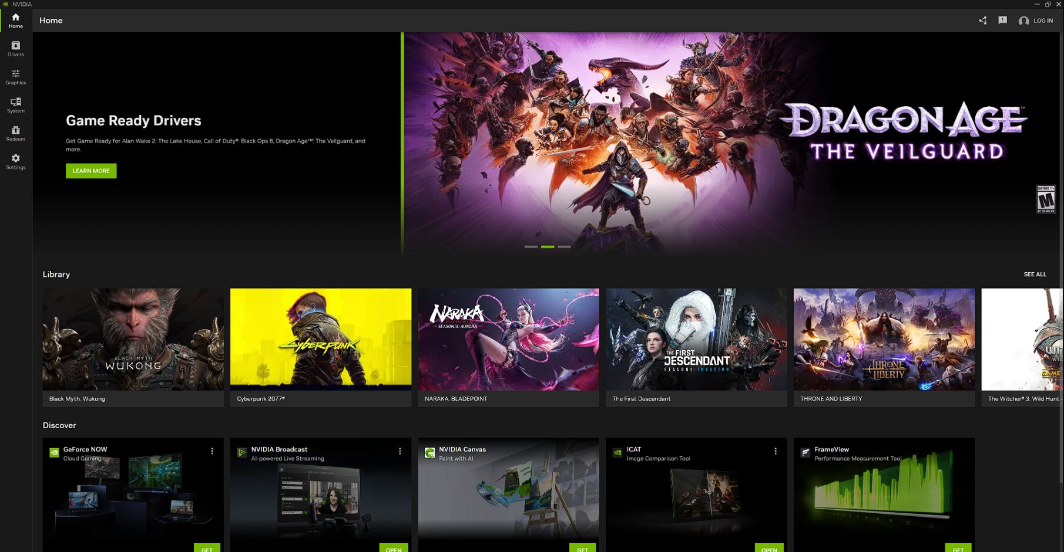Click the 'Home' page title
Viewport: 1064px width, 552px height.
(x=51, y=21)
